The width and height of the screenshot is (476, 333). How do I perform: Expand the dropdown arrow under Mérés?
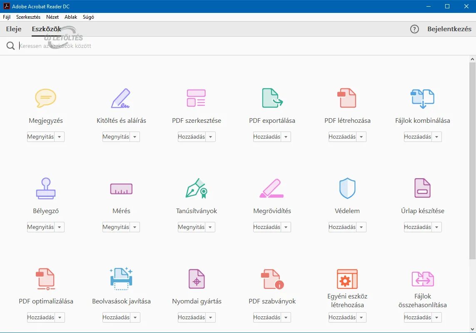135,227
